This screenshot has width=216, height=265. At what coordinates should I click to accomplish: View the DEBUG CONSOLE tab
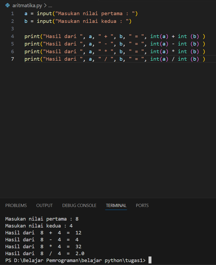click(79, 205)
